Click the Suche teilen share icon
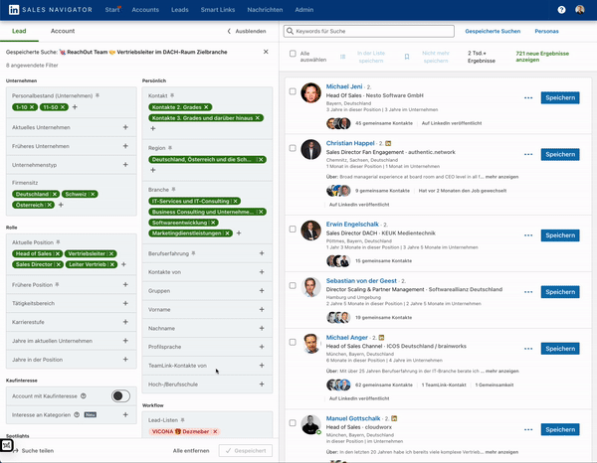This screenshot has width=597, height=463. [x=16, y=451]
